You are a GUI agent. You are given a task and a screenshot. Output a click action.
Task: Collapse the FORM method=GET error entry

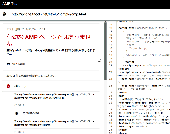coord(93,95)
